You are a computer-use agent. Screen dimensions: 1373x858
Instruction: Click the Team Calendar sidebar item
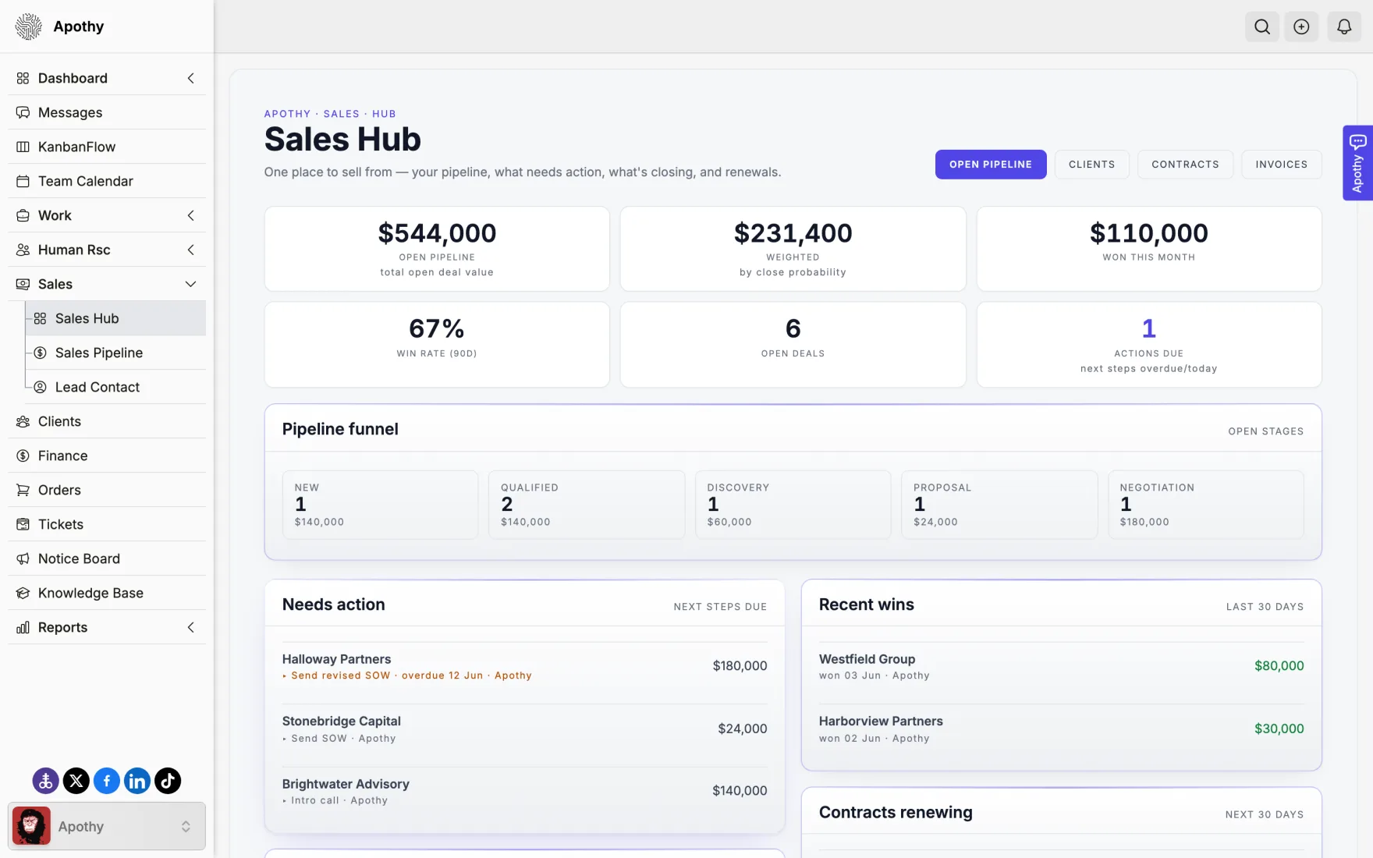(x=107, y=181)
